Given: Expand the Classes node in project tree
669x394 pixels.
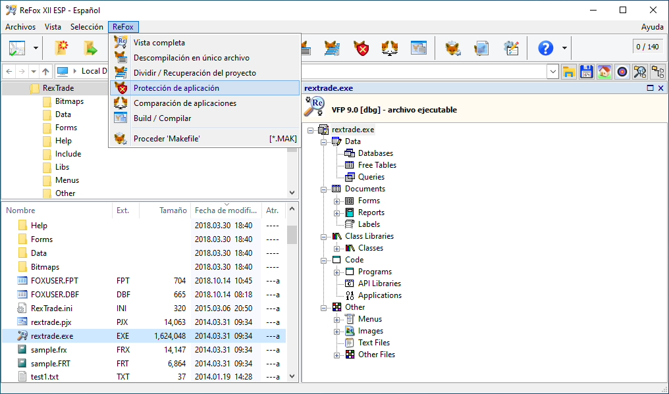Looking at the screenshot, I should [x=337, y=248].
